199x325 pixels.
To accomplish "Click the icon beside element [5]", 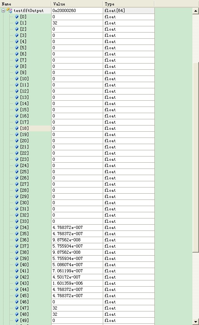I will (17, 48).
